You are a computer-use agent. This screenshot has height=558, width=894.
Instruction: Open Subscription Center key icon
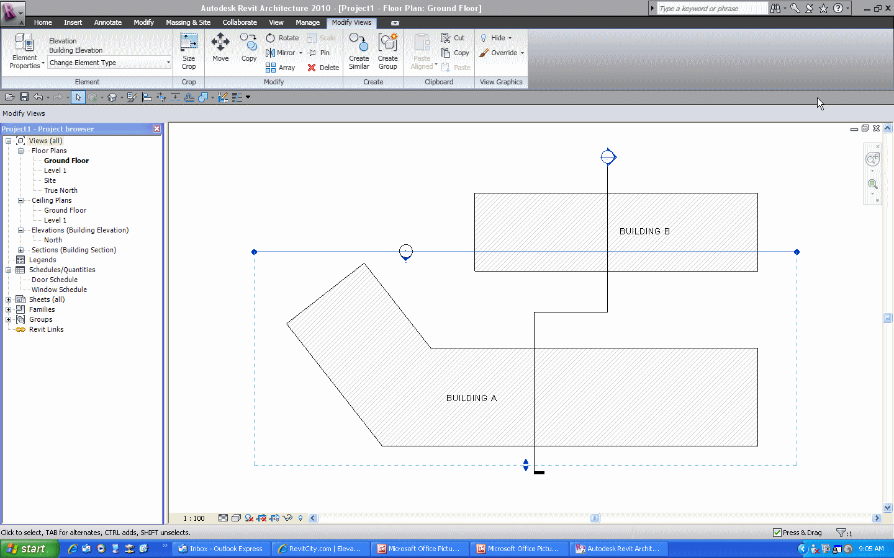click(x=795, y=8)
